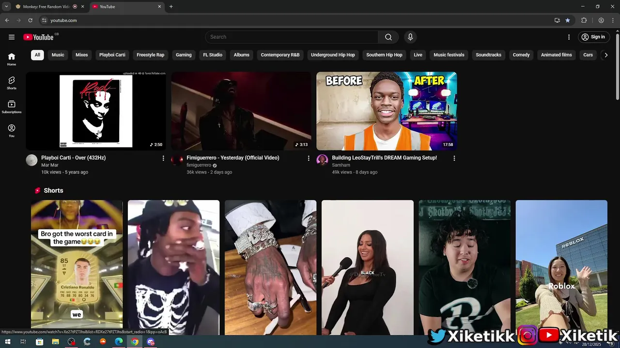Play the Playboi Carti Over thumbnail

pos(96,111)
